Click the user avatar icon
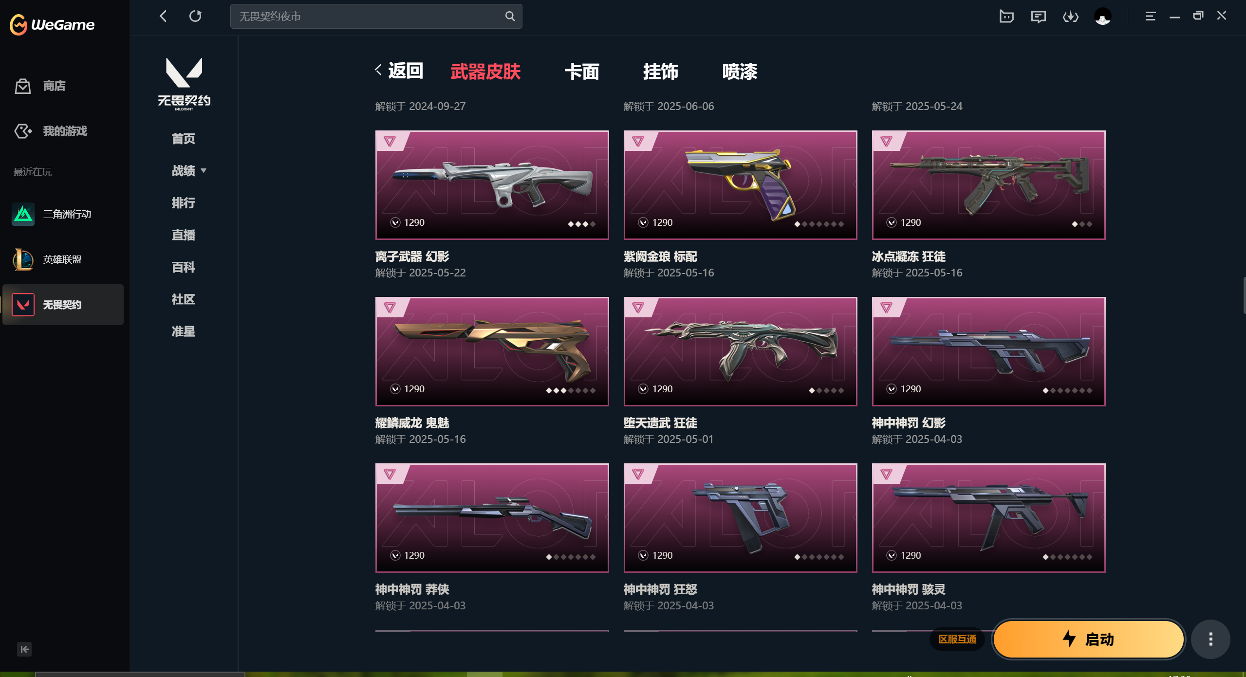This screenshot has height=677, width=1246. coord(1102,17)
